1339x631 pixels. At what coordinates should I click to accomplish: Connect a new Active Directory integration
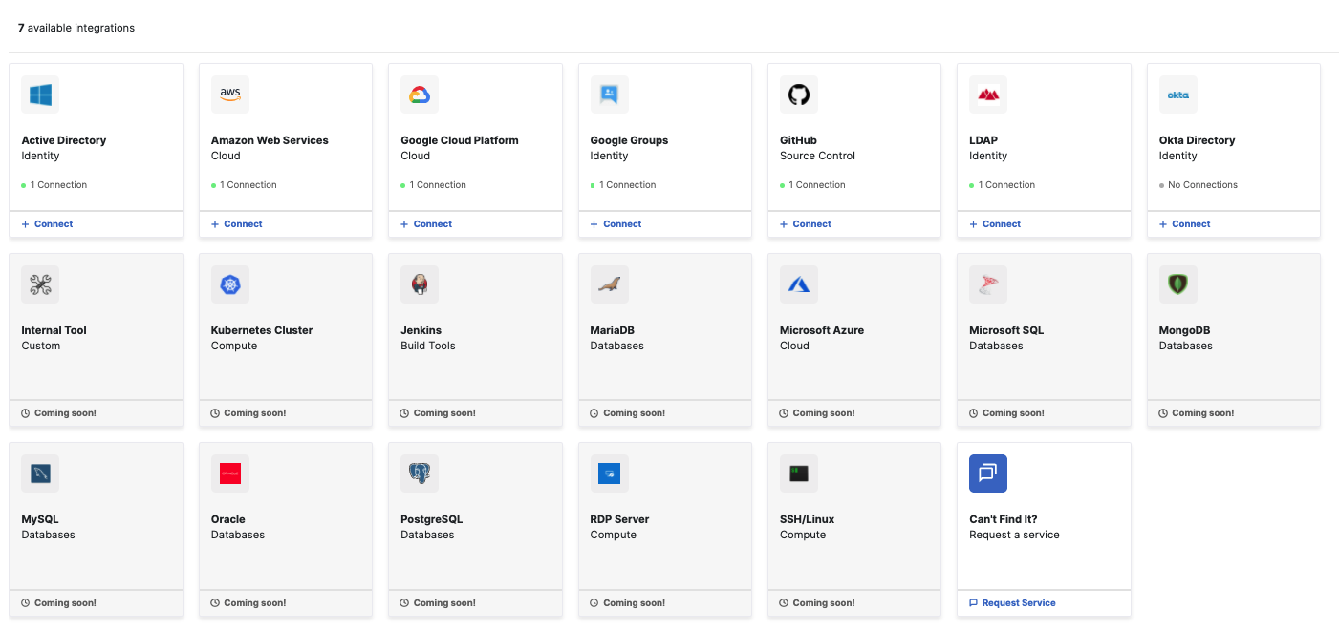pos(47,224)
